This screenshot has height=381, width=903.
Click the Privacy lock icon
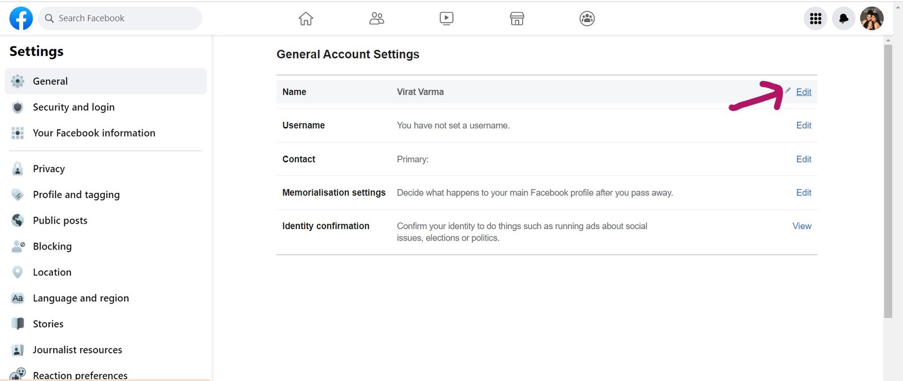[18, 169]
